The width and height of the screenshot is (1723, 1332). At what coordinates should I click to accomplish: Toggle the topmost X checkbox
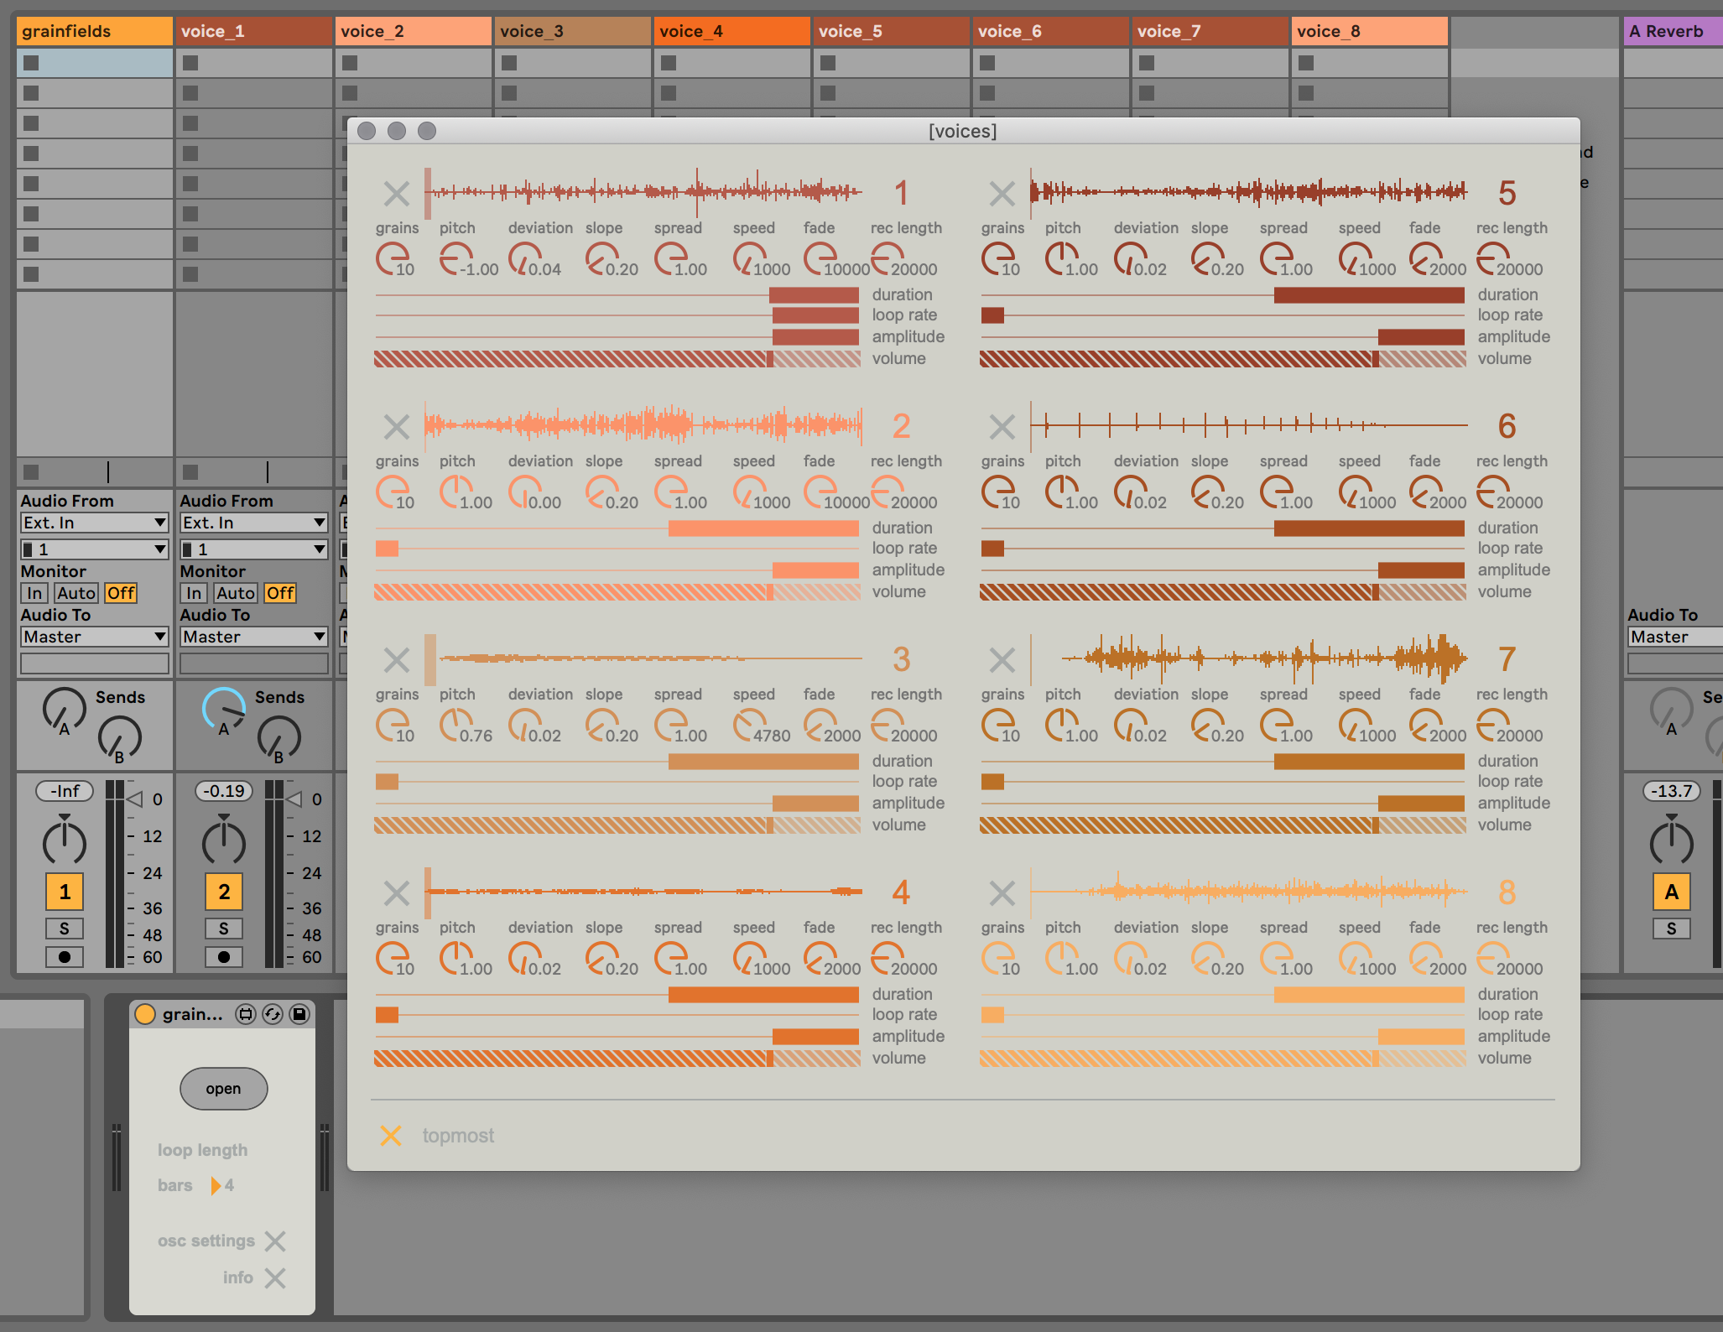tap(391, 1136)
